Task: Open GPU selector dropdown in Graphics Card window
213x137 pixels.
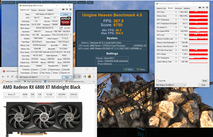Action: point(34,77)
